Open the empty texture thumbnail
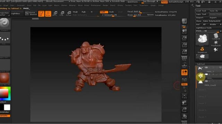This screenshot has width=222, height=124. (5, 65)
